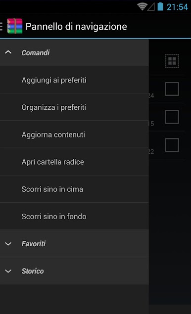
Task: Tap the 21:54 clock
Action: pos(177,7)
